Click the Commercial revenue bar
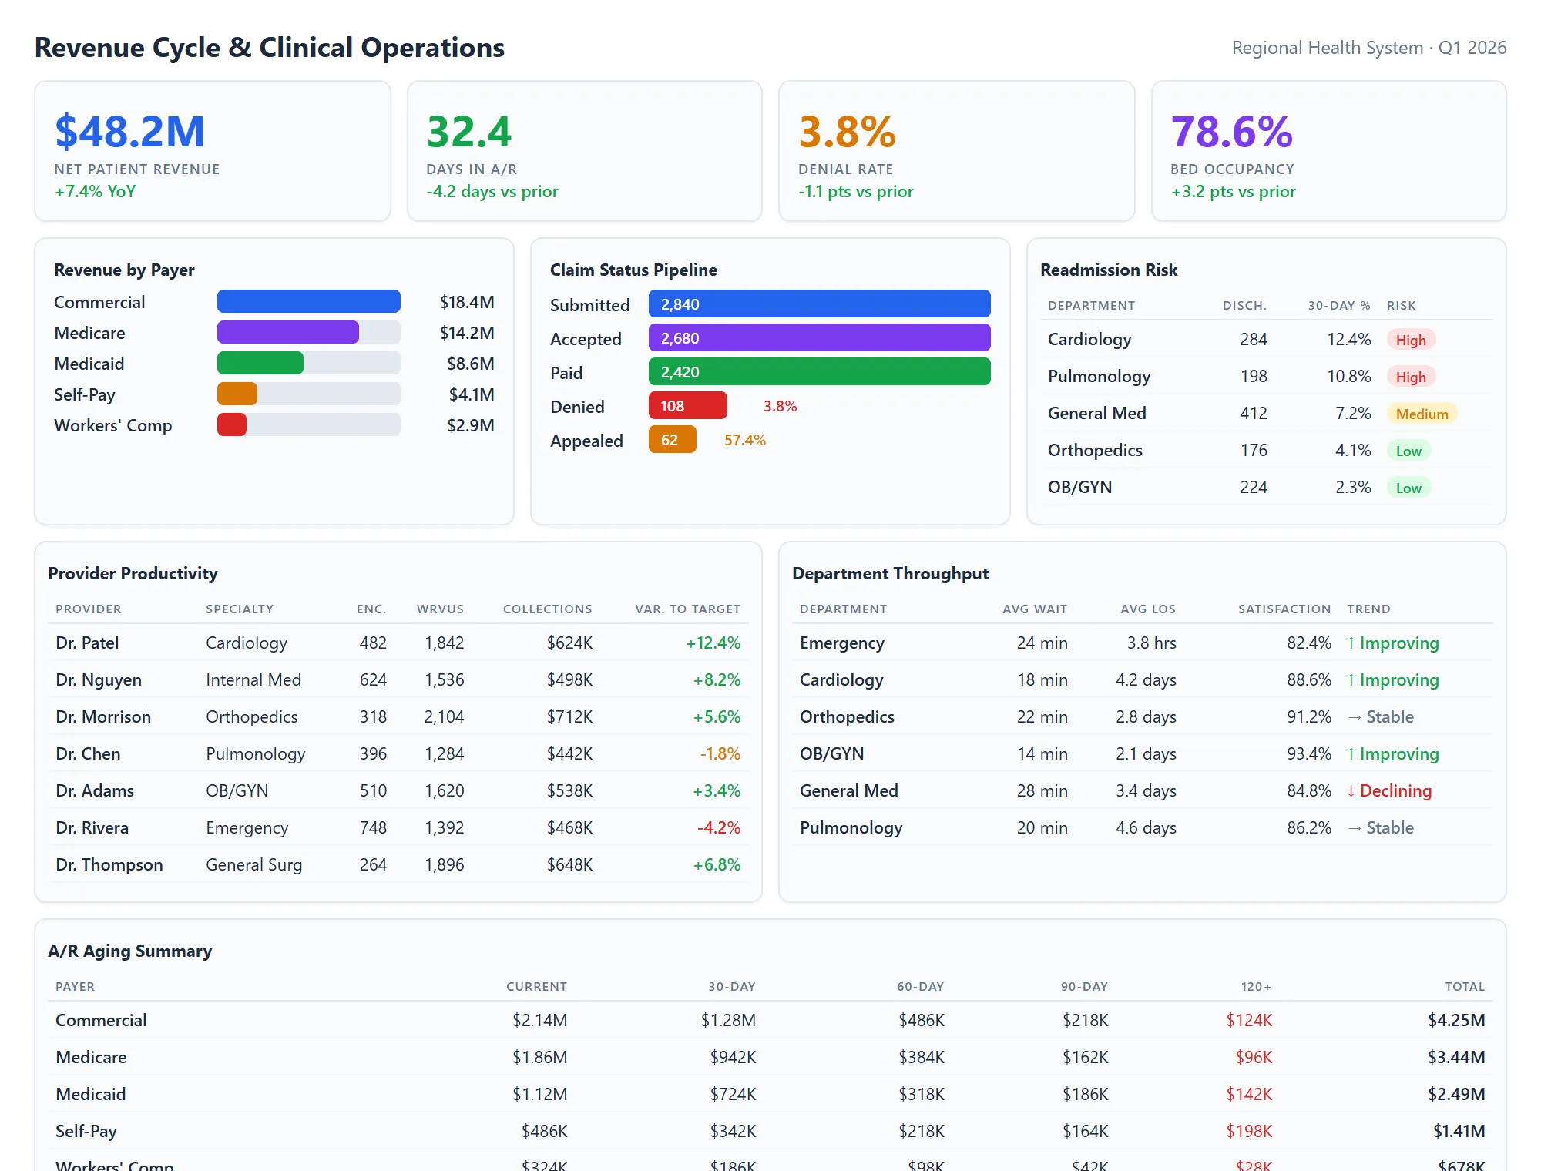Image resolution: width=1541 pixels, height=1171 pixels. click(x=308, y=301)
